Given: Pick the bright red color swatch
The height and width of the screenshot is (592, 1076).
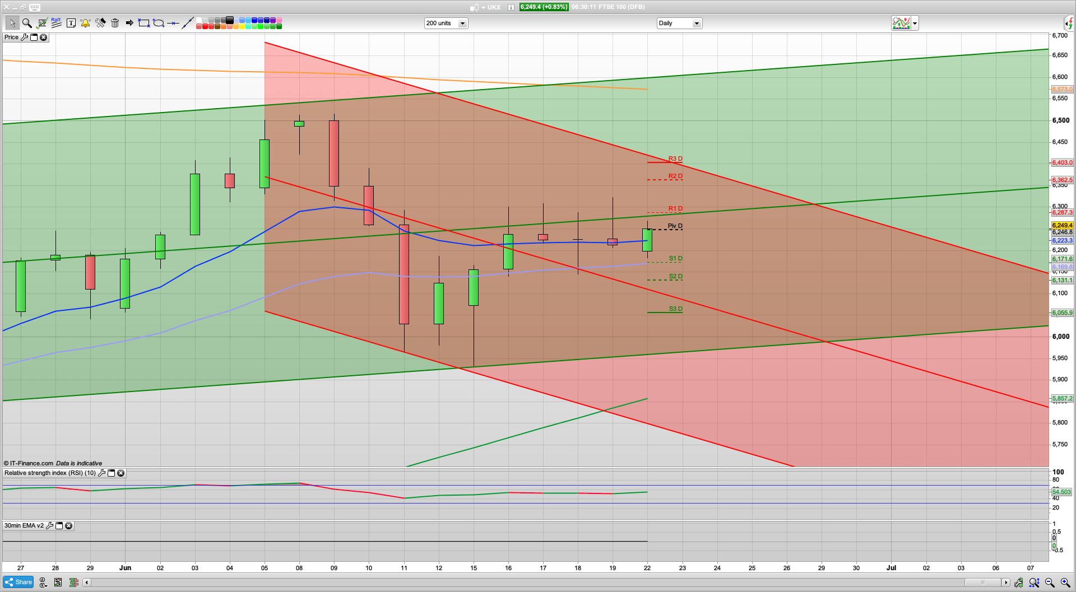Looking at the screenshot, I should click(x=205, y=26).
